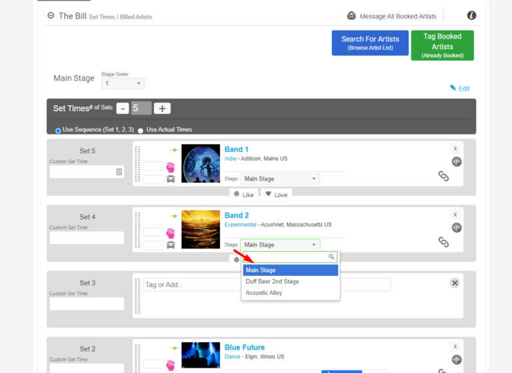Click the round gray icon on Band 1
Viewport: 512px width, 373px height.
click(x=456, y=162)
